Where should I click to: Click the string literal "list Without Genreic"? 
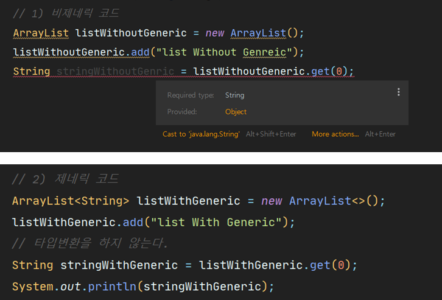tap(224, 52)
